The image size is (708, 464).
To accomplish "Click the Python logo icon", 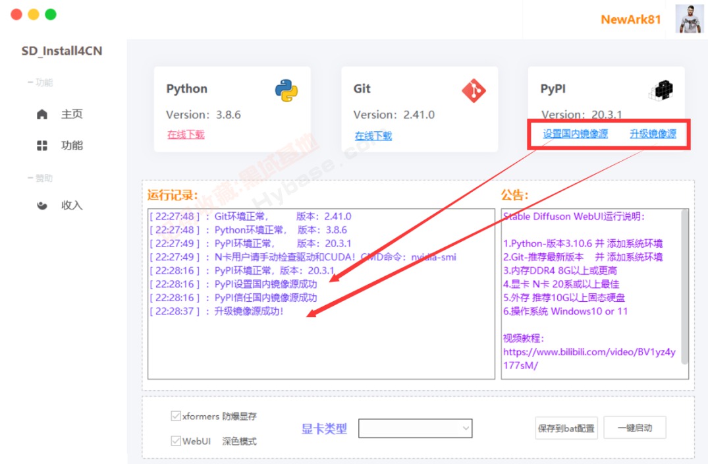I will 286,90.
